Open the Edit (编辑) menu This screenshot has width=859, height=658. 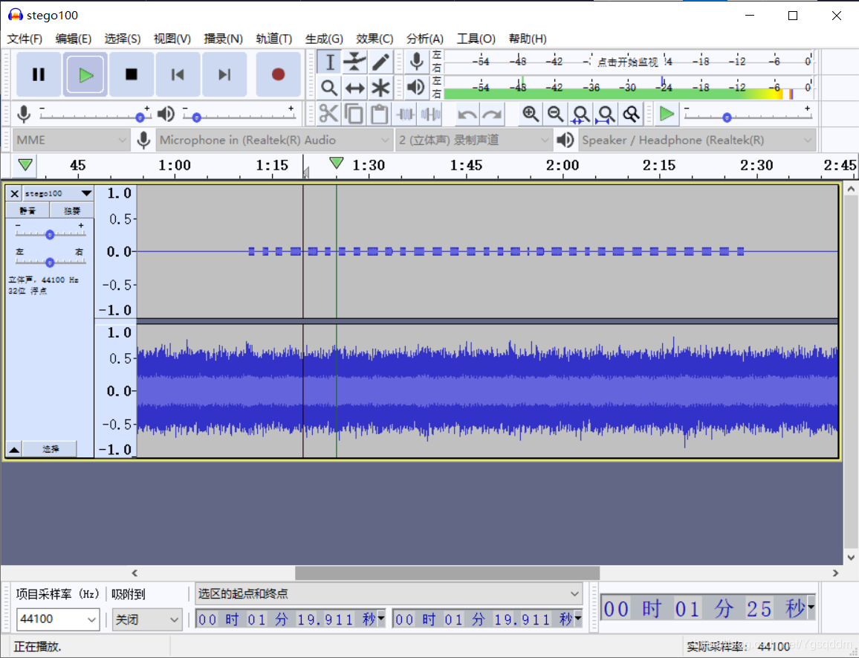click(x=74, y=39)
